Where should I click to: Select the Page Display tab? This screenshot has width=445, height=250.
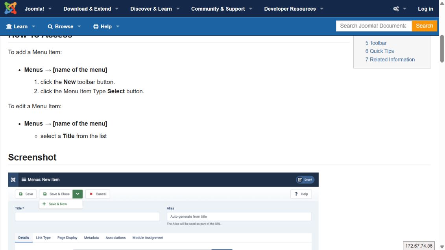[x=67, y=238]
